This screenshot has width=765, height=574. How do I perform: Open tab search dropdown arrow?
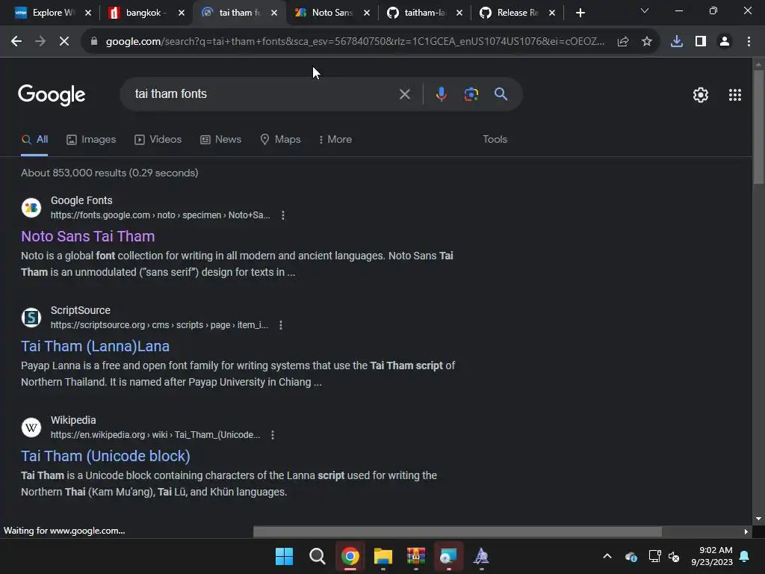645,10
